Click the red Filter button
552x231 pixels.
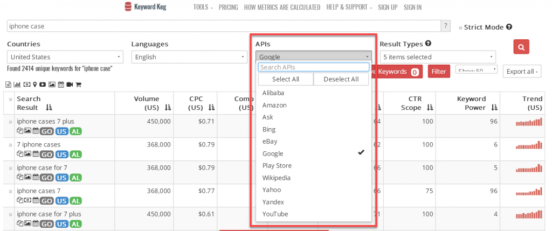(x=439, y=72)
